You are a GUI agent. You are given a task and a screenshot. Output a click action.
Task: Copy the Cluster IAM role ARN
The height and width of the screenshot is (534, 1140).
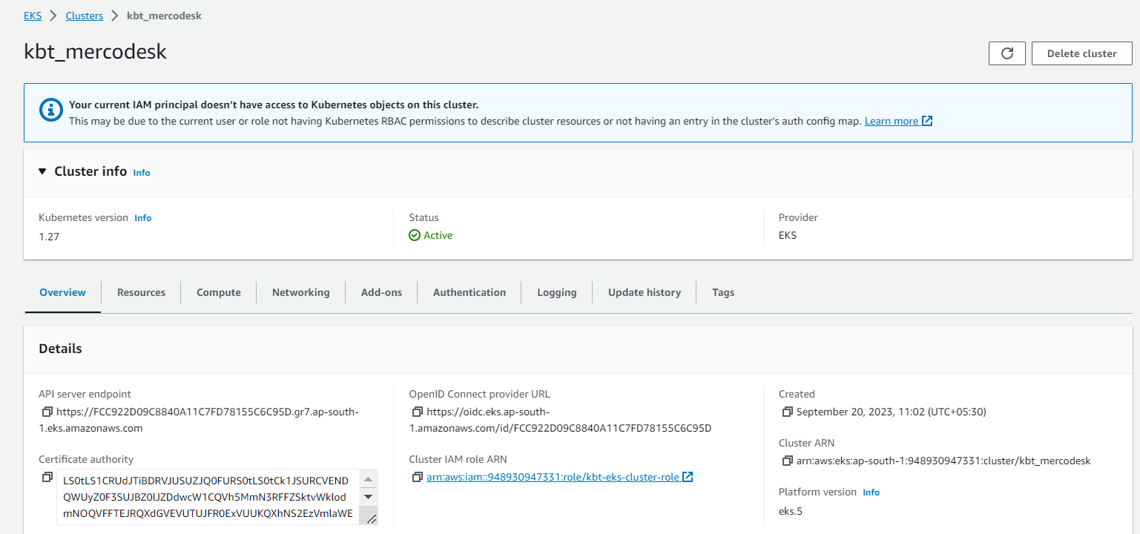tap(417, 477)
